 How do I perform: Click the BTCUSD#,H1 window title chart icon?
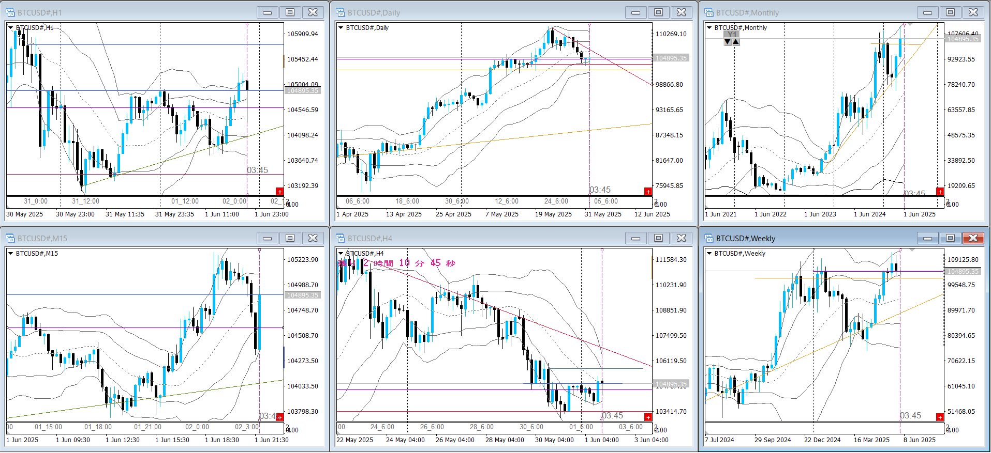(x=10, y=12)
